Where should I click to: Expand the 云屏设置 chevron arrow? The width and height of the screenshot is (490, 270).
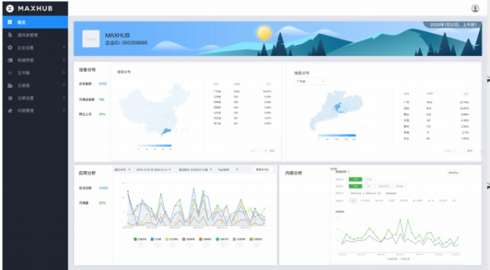(x=63, y=97)
